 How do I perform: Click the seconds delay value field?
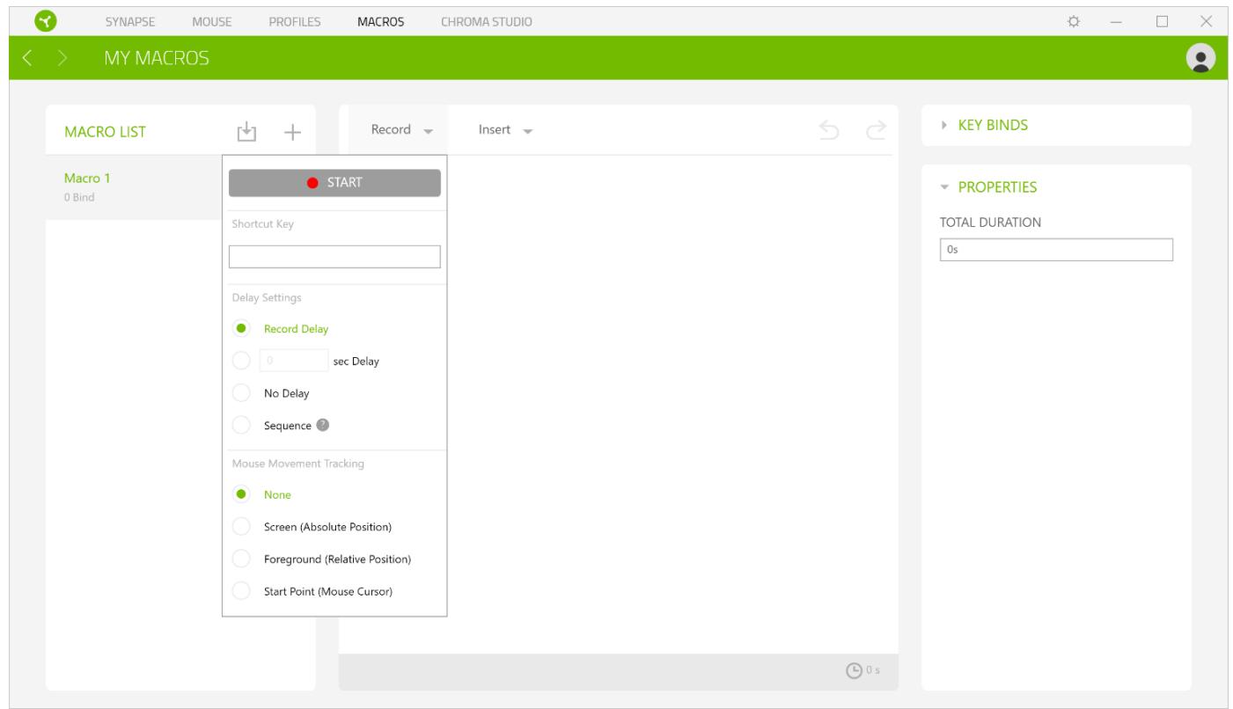pos(293,361)
